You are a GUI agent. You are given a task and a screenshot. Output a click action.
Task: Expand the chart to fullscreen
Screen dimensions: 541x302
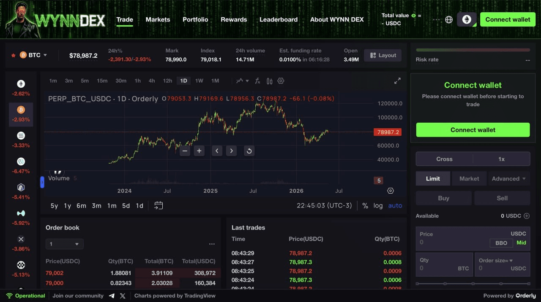[397, 81]
